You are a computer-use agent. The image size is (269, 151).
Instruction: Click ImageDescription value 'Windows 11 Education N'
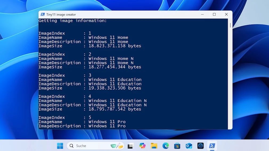coord(117,105)
